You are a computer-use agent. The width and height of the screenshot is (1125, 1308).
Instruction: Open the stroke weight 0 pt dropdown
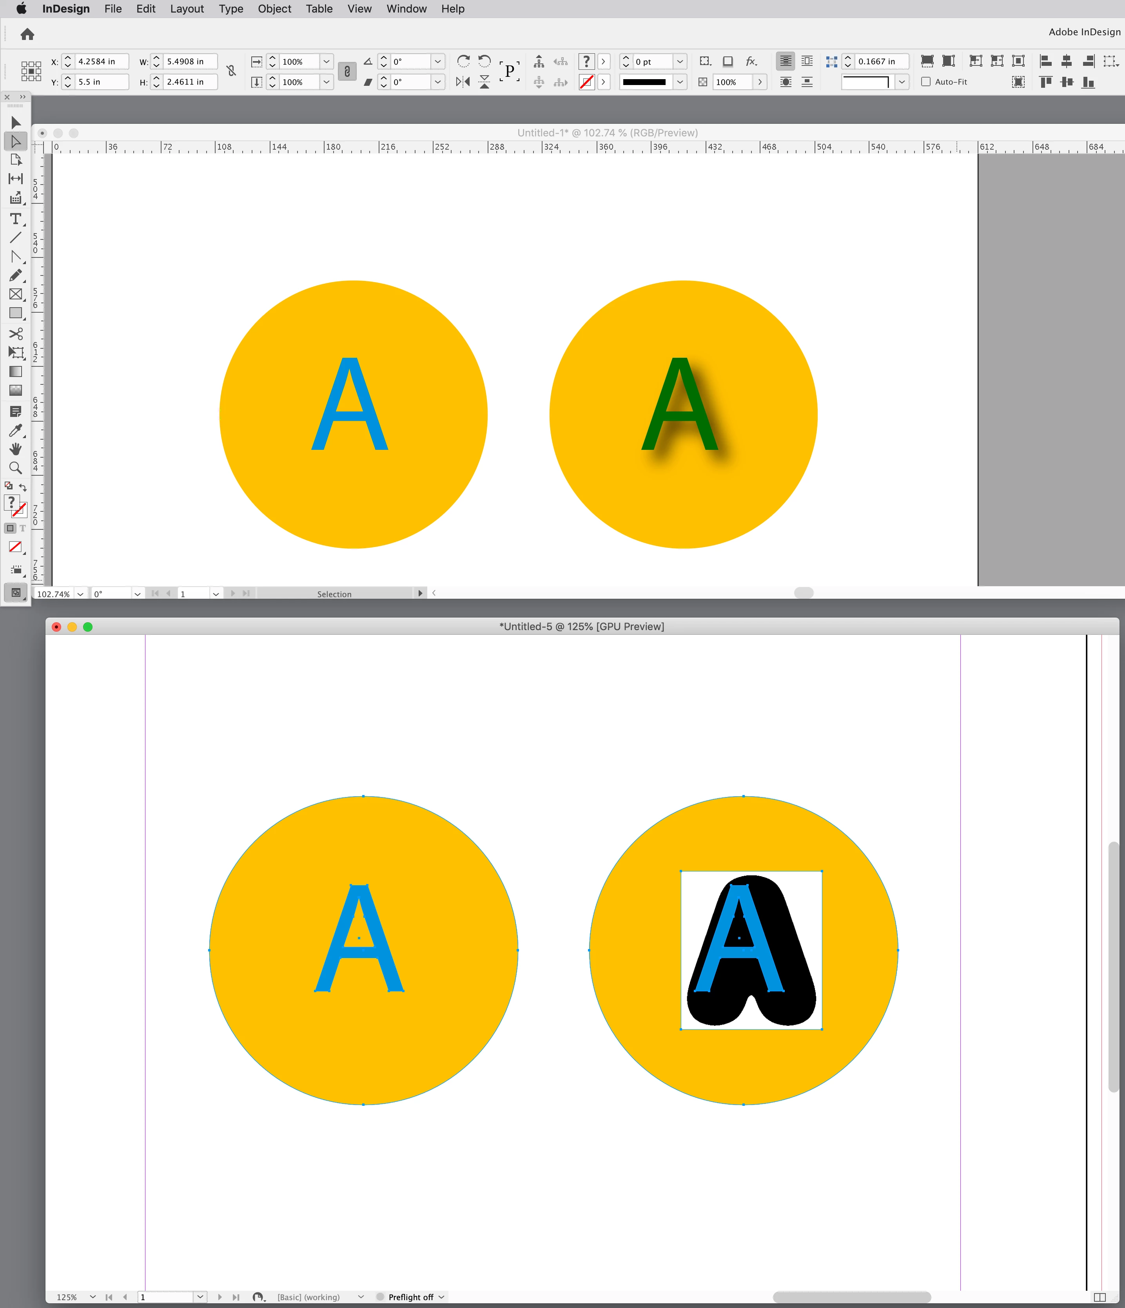[680, 61]
